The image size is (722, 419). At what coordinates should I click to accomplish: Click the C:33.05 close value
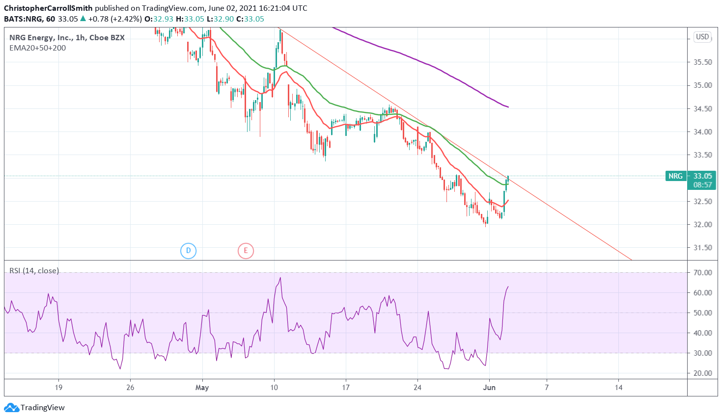[250, 19]
